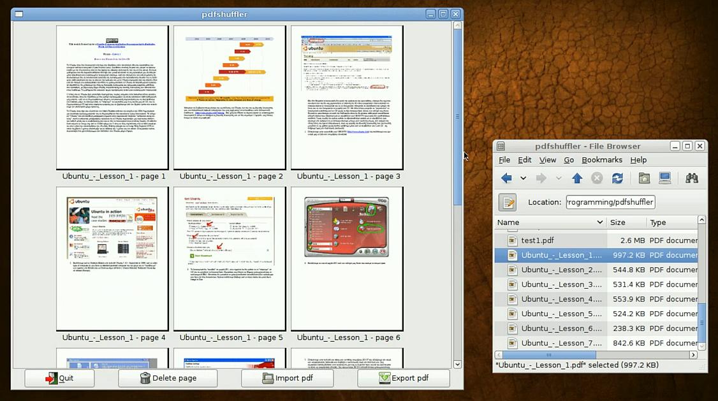
Task: Click PDF icon of Ubuntu_-_Lesson_7
Action: coord(513,343)
